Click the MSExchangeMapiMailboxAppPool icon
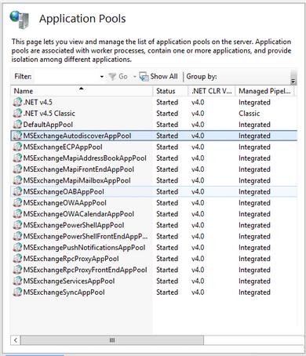306x356 pixels. point(17,180)
